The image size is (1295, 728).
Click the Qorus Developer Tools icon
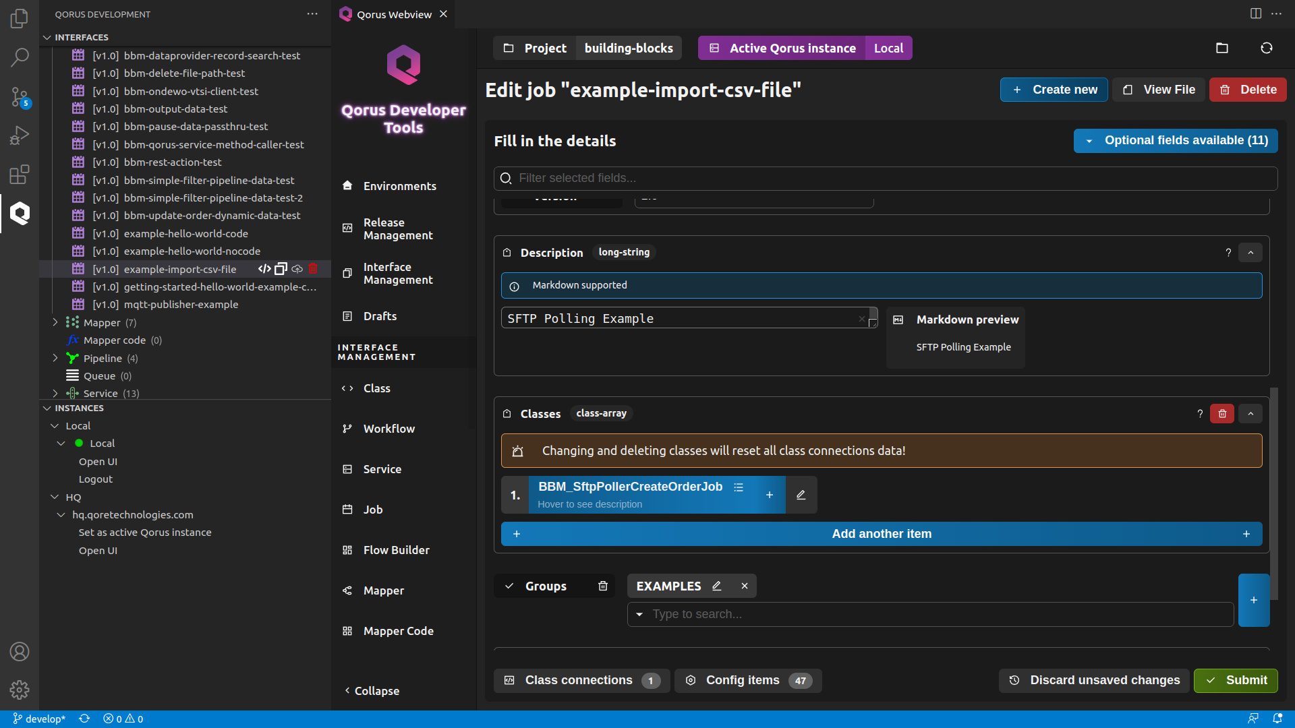coord(20,214)
